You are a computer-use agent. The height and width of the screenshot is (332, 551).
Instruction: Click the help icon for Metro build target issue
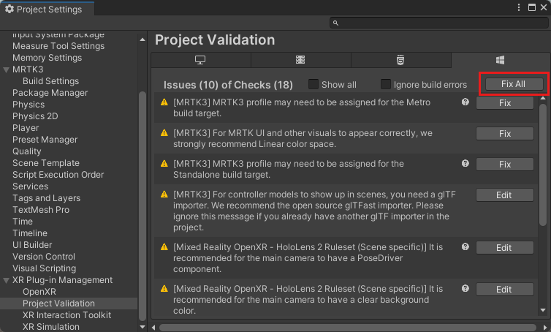coord(465,103)
